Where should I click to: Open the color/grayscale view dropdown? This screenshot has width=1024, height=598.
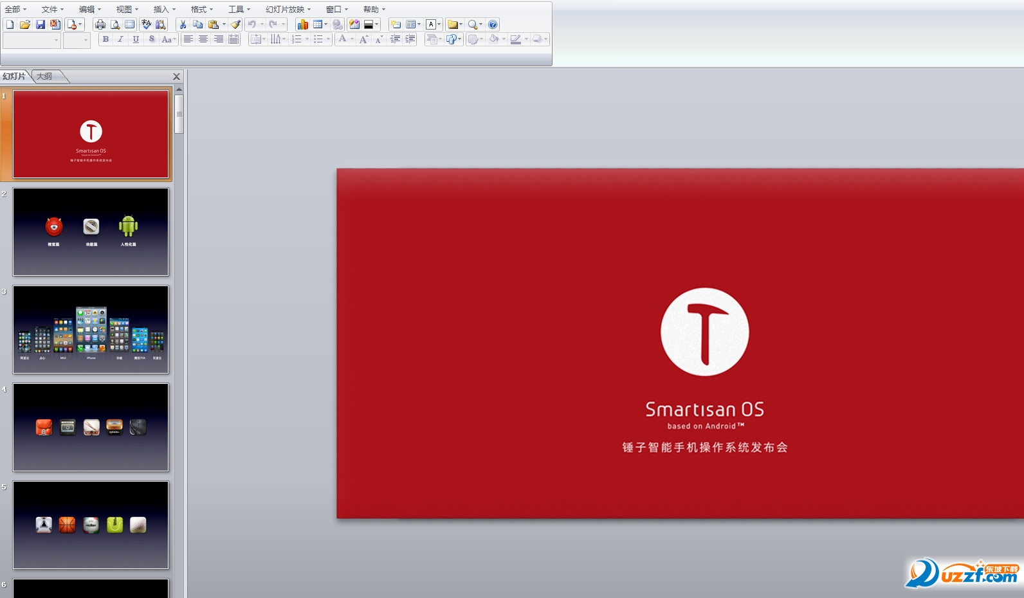[372, 24]
